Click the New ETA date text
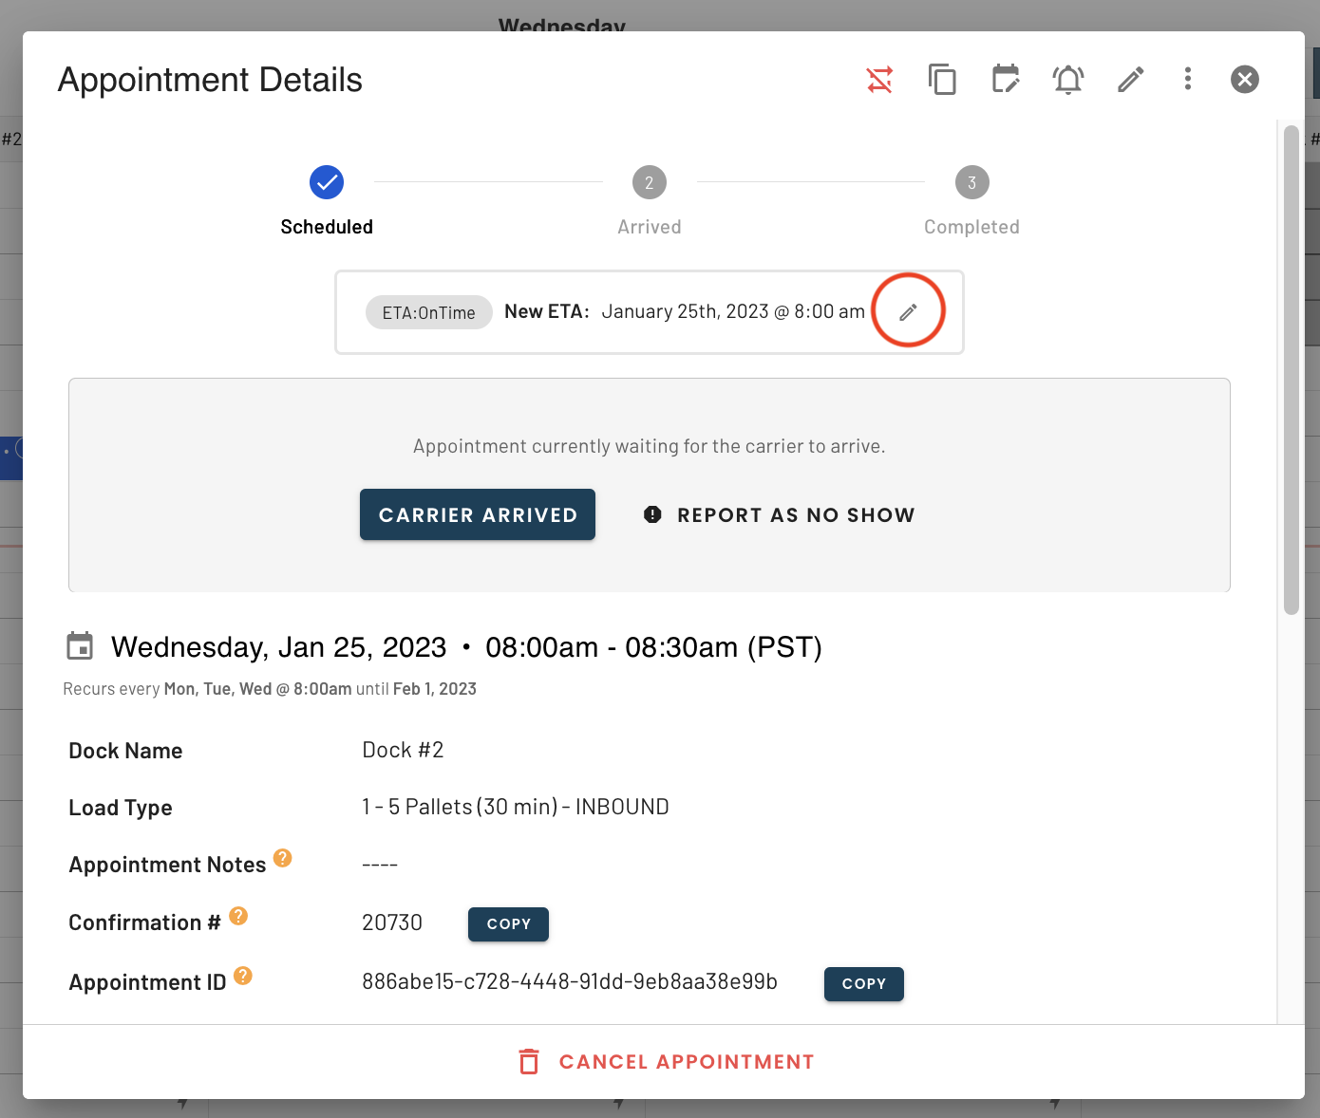The height and width of the screenshot is (1118, 1320). click(x=733, y=311)
